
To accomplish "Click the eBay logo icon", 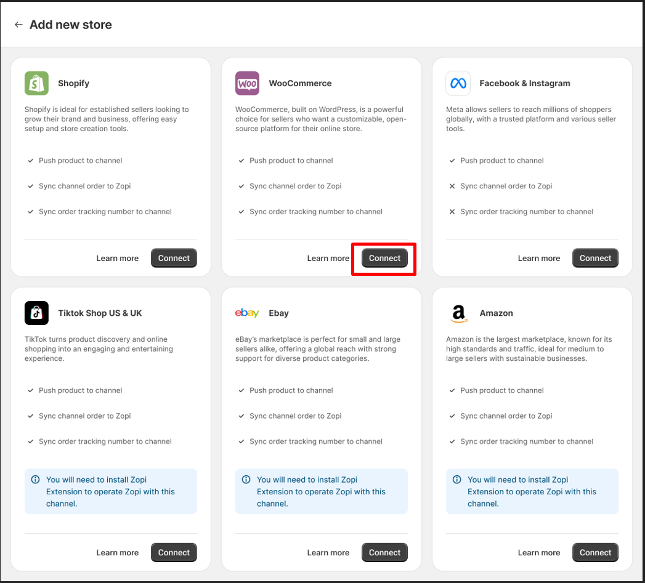I will 247,313.
